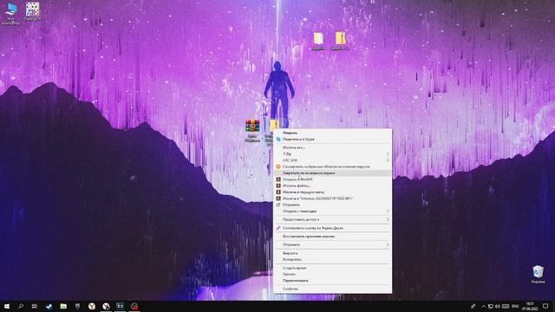Choose Открыть в WinRAR
Screen dimensions: 555x312
333,179
